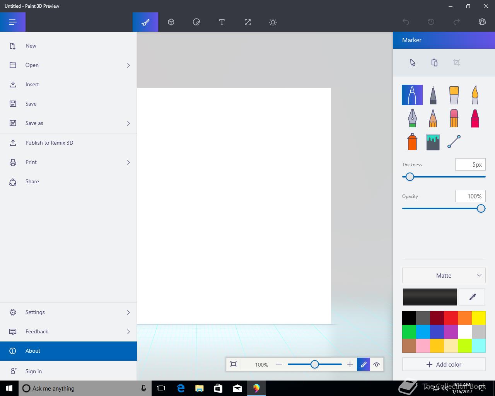Pick the purple color swatch

click(x=451, y=332)
